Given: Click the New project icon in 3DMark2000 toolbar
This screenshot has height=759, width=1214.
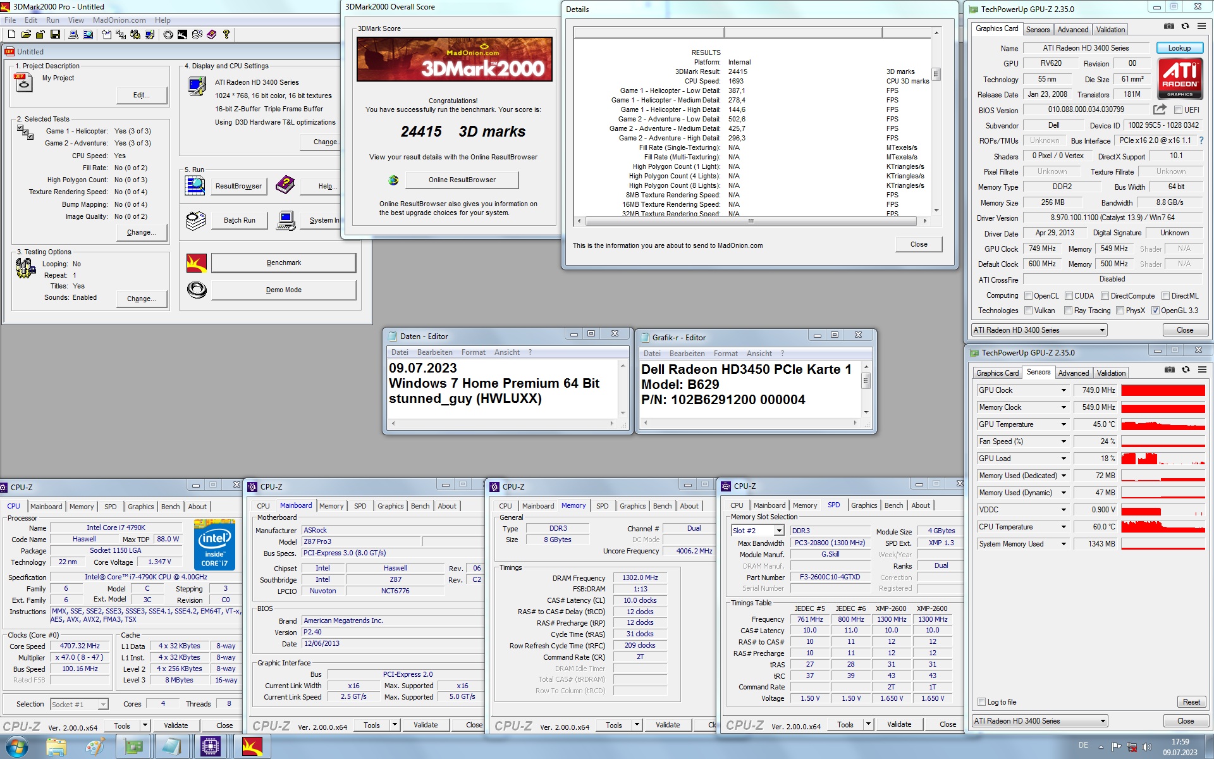Looking at the screenshot, I should coord(11,34).
